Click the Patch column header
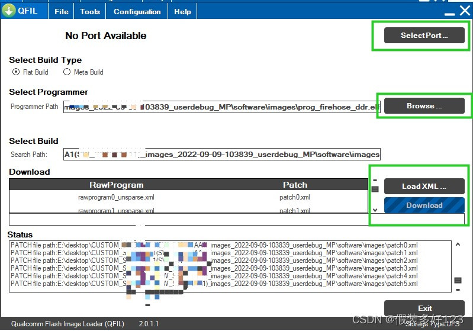473x331 pixels. click(x=295, y=185)
